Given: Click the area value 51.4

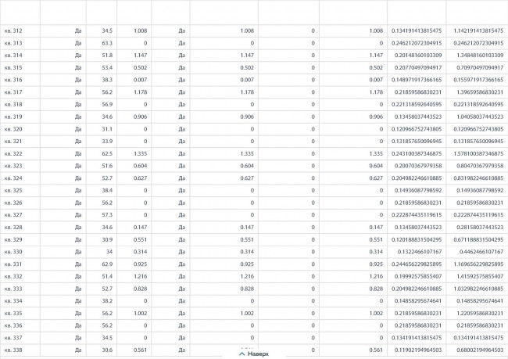Looking at the screenshot, I should click(107, 276).
